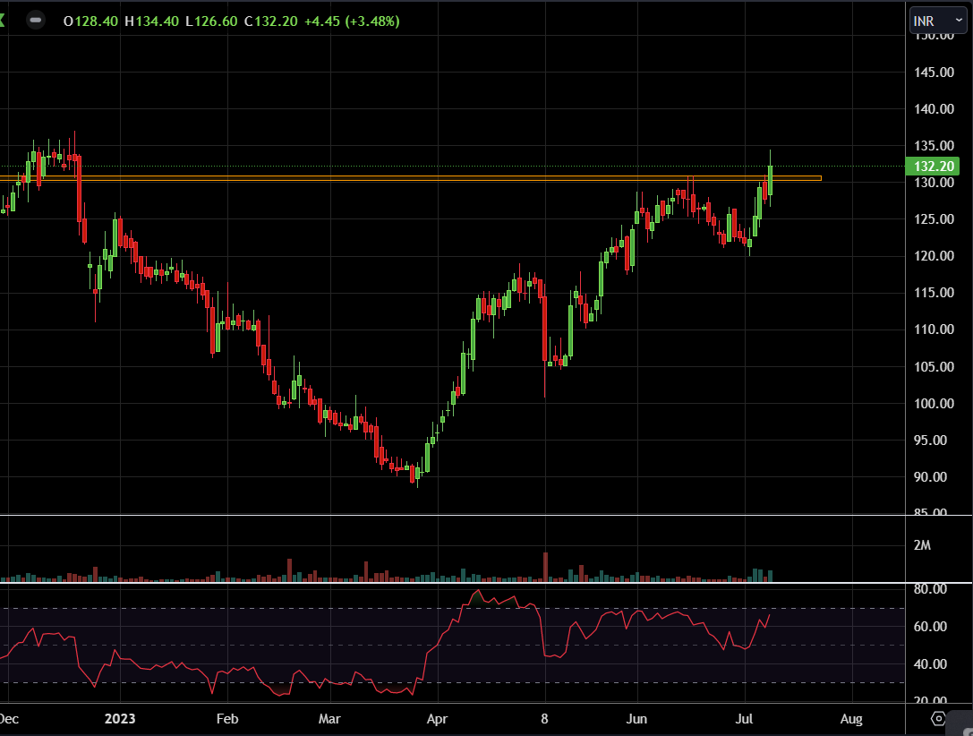Click the low value "126.60" in the legend
973x736 pixels.
216,21
